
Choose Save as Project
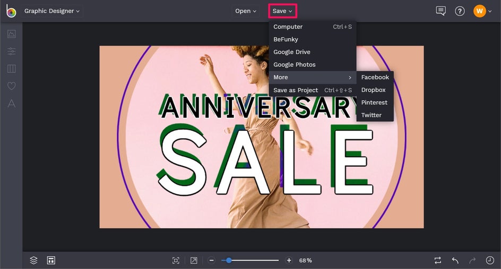tap(313, 90)
